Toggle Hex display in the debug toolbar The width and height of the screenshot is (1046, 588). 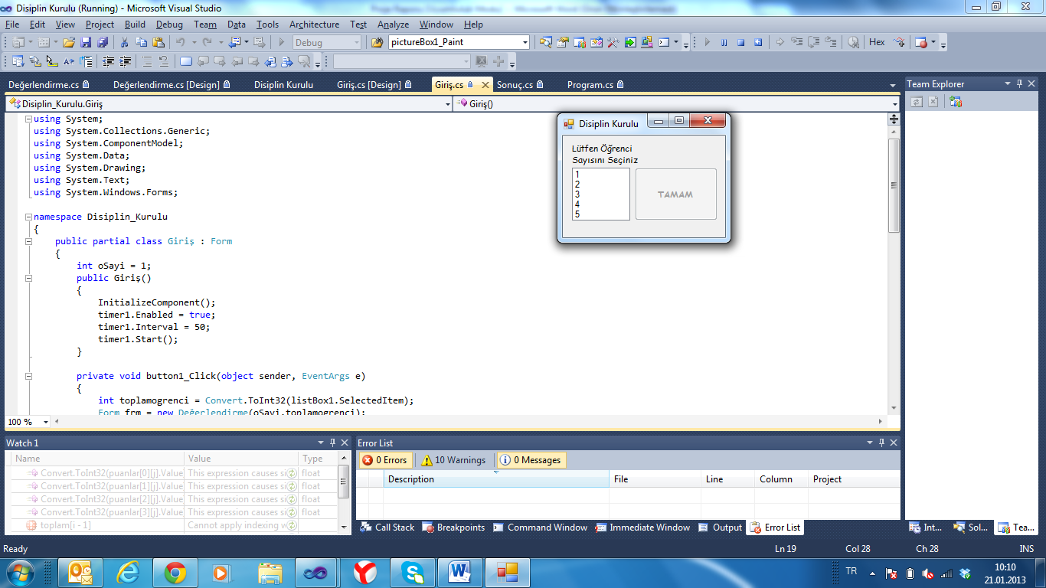(877, 42)
